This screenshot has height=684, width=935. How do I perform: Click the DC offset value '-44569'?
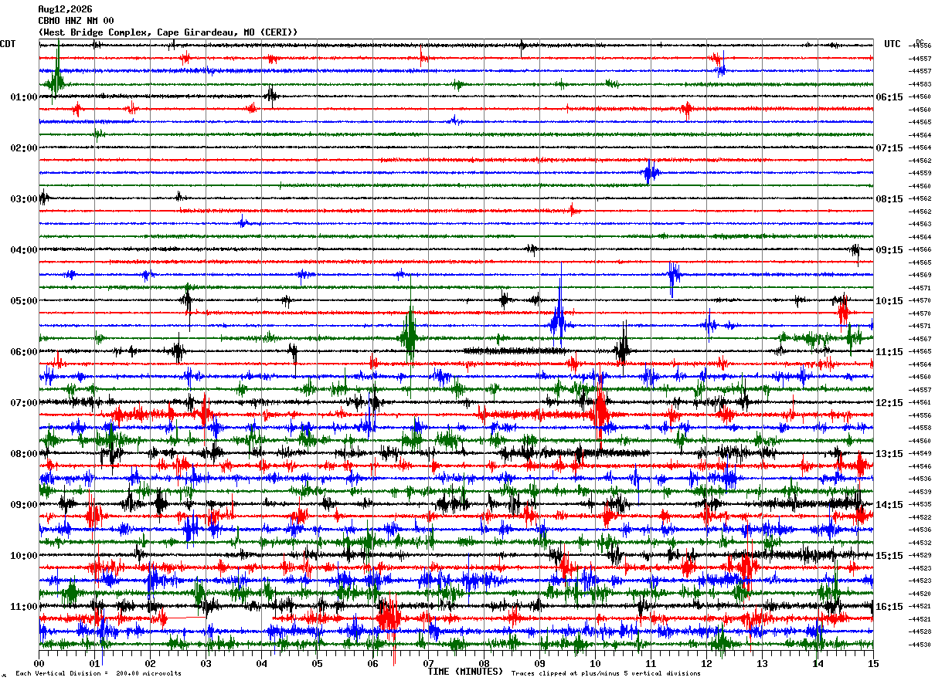pyautogui.click(x=920, y=275)
